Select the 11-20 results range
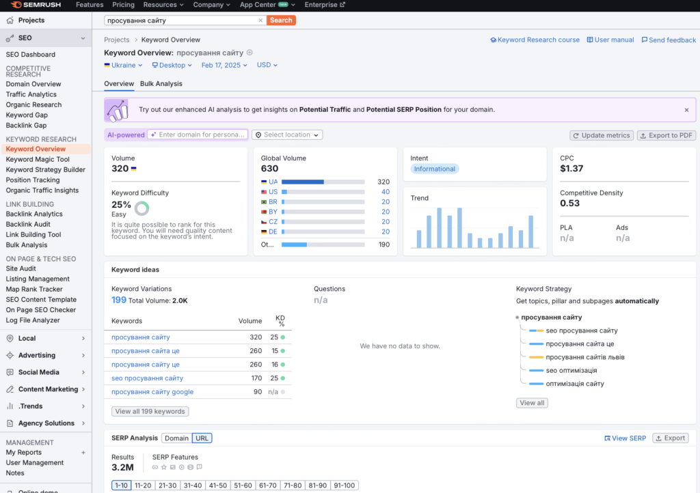 (x=143, y=485)
